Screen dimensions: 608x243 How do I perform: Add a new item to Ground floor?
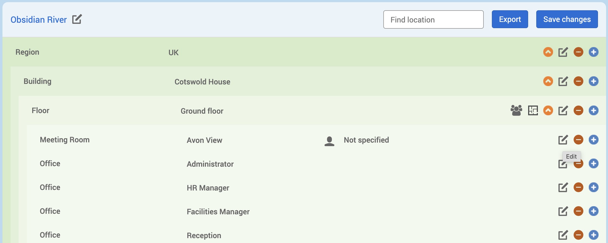(593, 110)
